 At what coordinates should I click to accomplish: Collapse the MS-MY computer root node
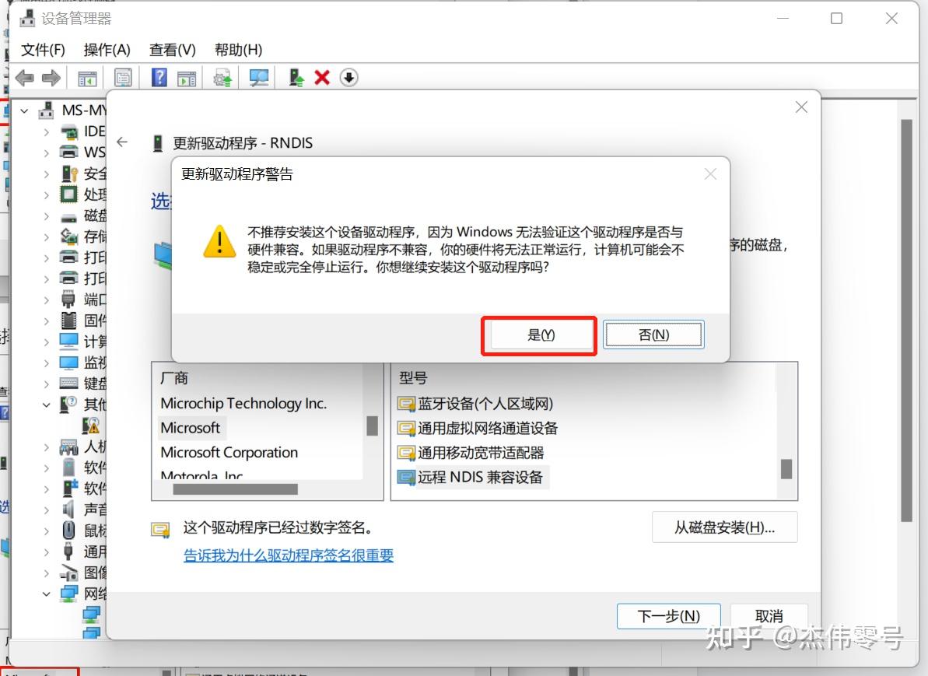(24, 110)
